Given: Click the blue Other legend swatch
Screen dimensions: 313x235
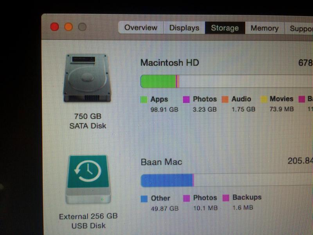Looking at the screenshot, I should (x=144, y=199).
